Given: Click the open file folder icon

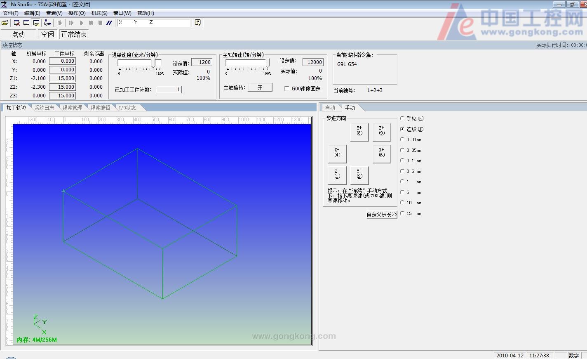Looking at the screenshot, I should [5, 23].
